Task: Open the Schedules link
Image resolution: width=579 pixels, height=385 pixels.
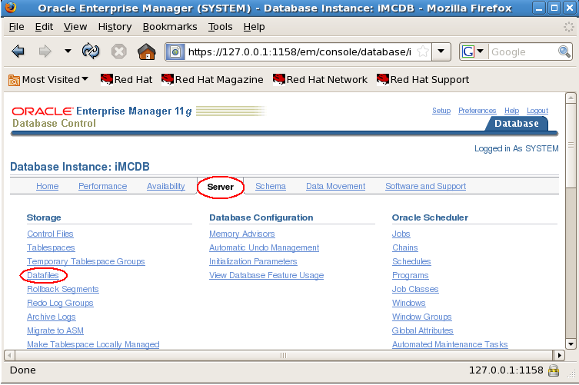Action: point(411,261)
